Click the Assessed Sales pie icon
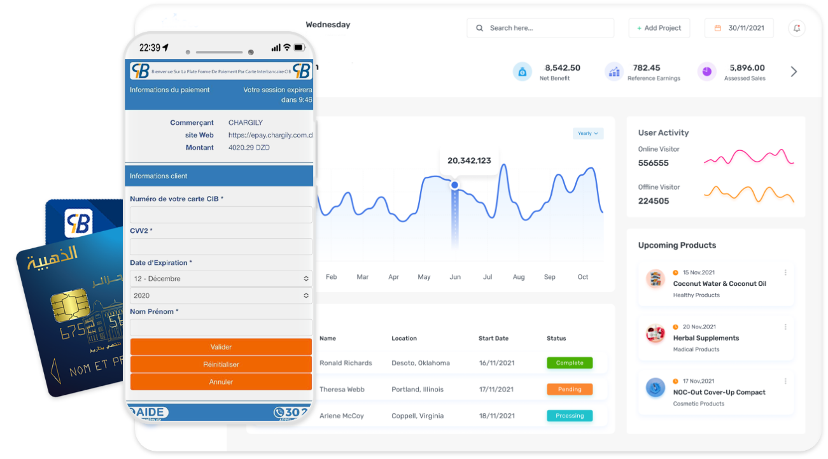This screenshot has width=828, height=459. [x=706, y=72]
